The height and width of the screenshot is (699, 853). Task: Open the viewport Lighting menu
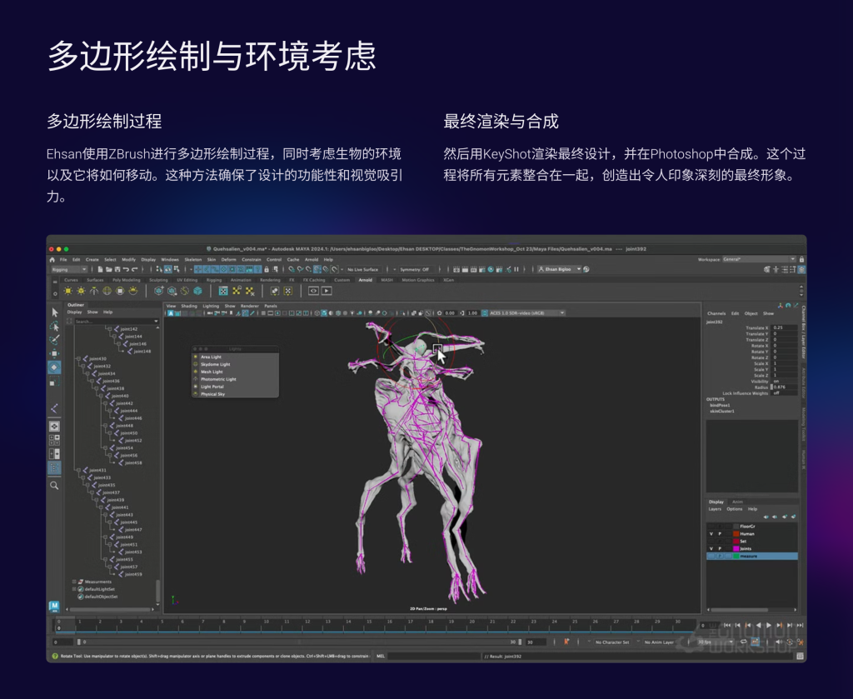point(211,307)
